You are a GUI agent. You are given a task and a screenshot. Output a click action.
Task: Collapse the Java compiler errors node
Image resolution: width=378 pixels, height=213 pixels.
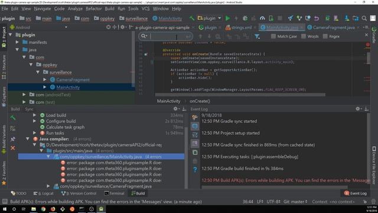[x=28, y=139]
